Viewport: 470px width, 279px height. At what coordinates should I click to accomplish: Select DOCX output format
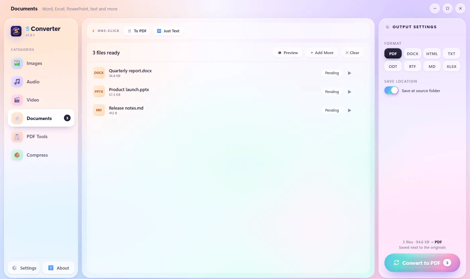point(412,54)
